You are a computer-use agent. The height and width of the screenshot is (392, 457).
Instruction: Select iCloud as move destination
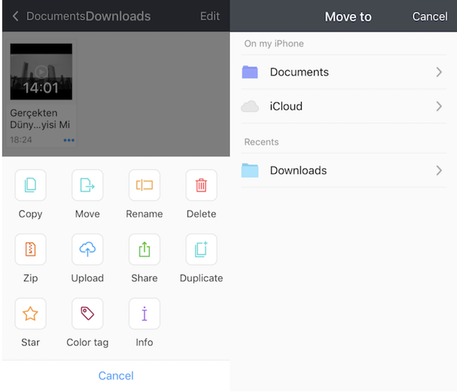click(286, 106)
